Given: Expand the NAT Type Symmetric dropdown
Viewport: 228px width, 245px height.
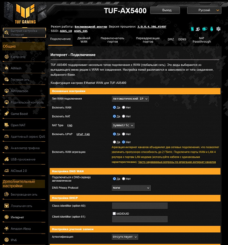Looking at the screenshot, I should (123, 125).
